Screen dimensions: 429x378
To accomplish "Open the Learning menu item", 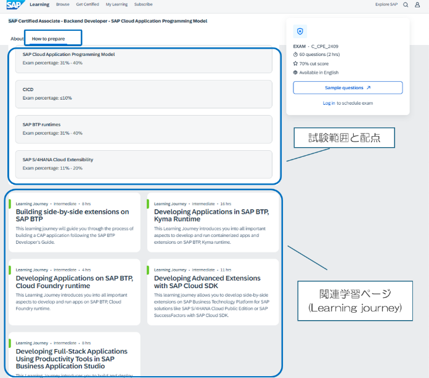I will [39, 4].
